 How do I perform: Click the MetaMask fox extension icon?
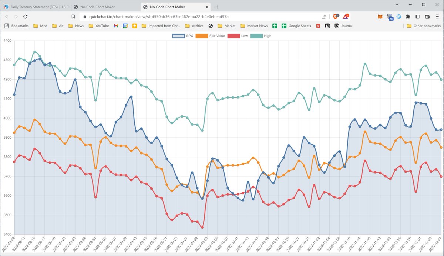coord(380,16)
